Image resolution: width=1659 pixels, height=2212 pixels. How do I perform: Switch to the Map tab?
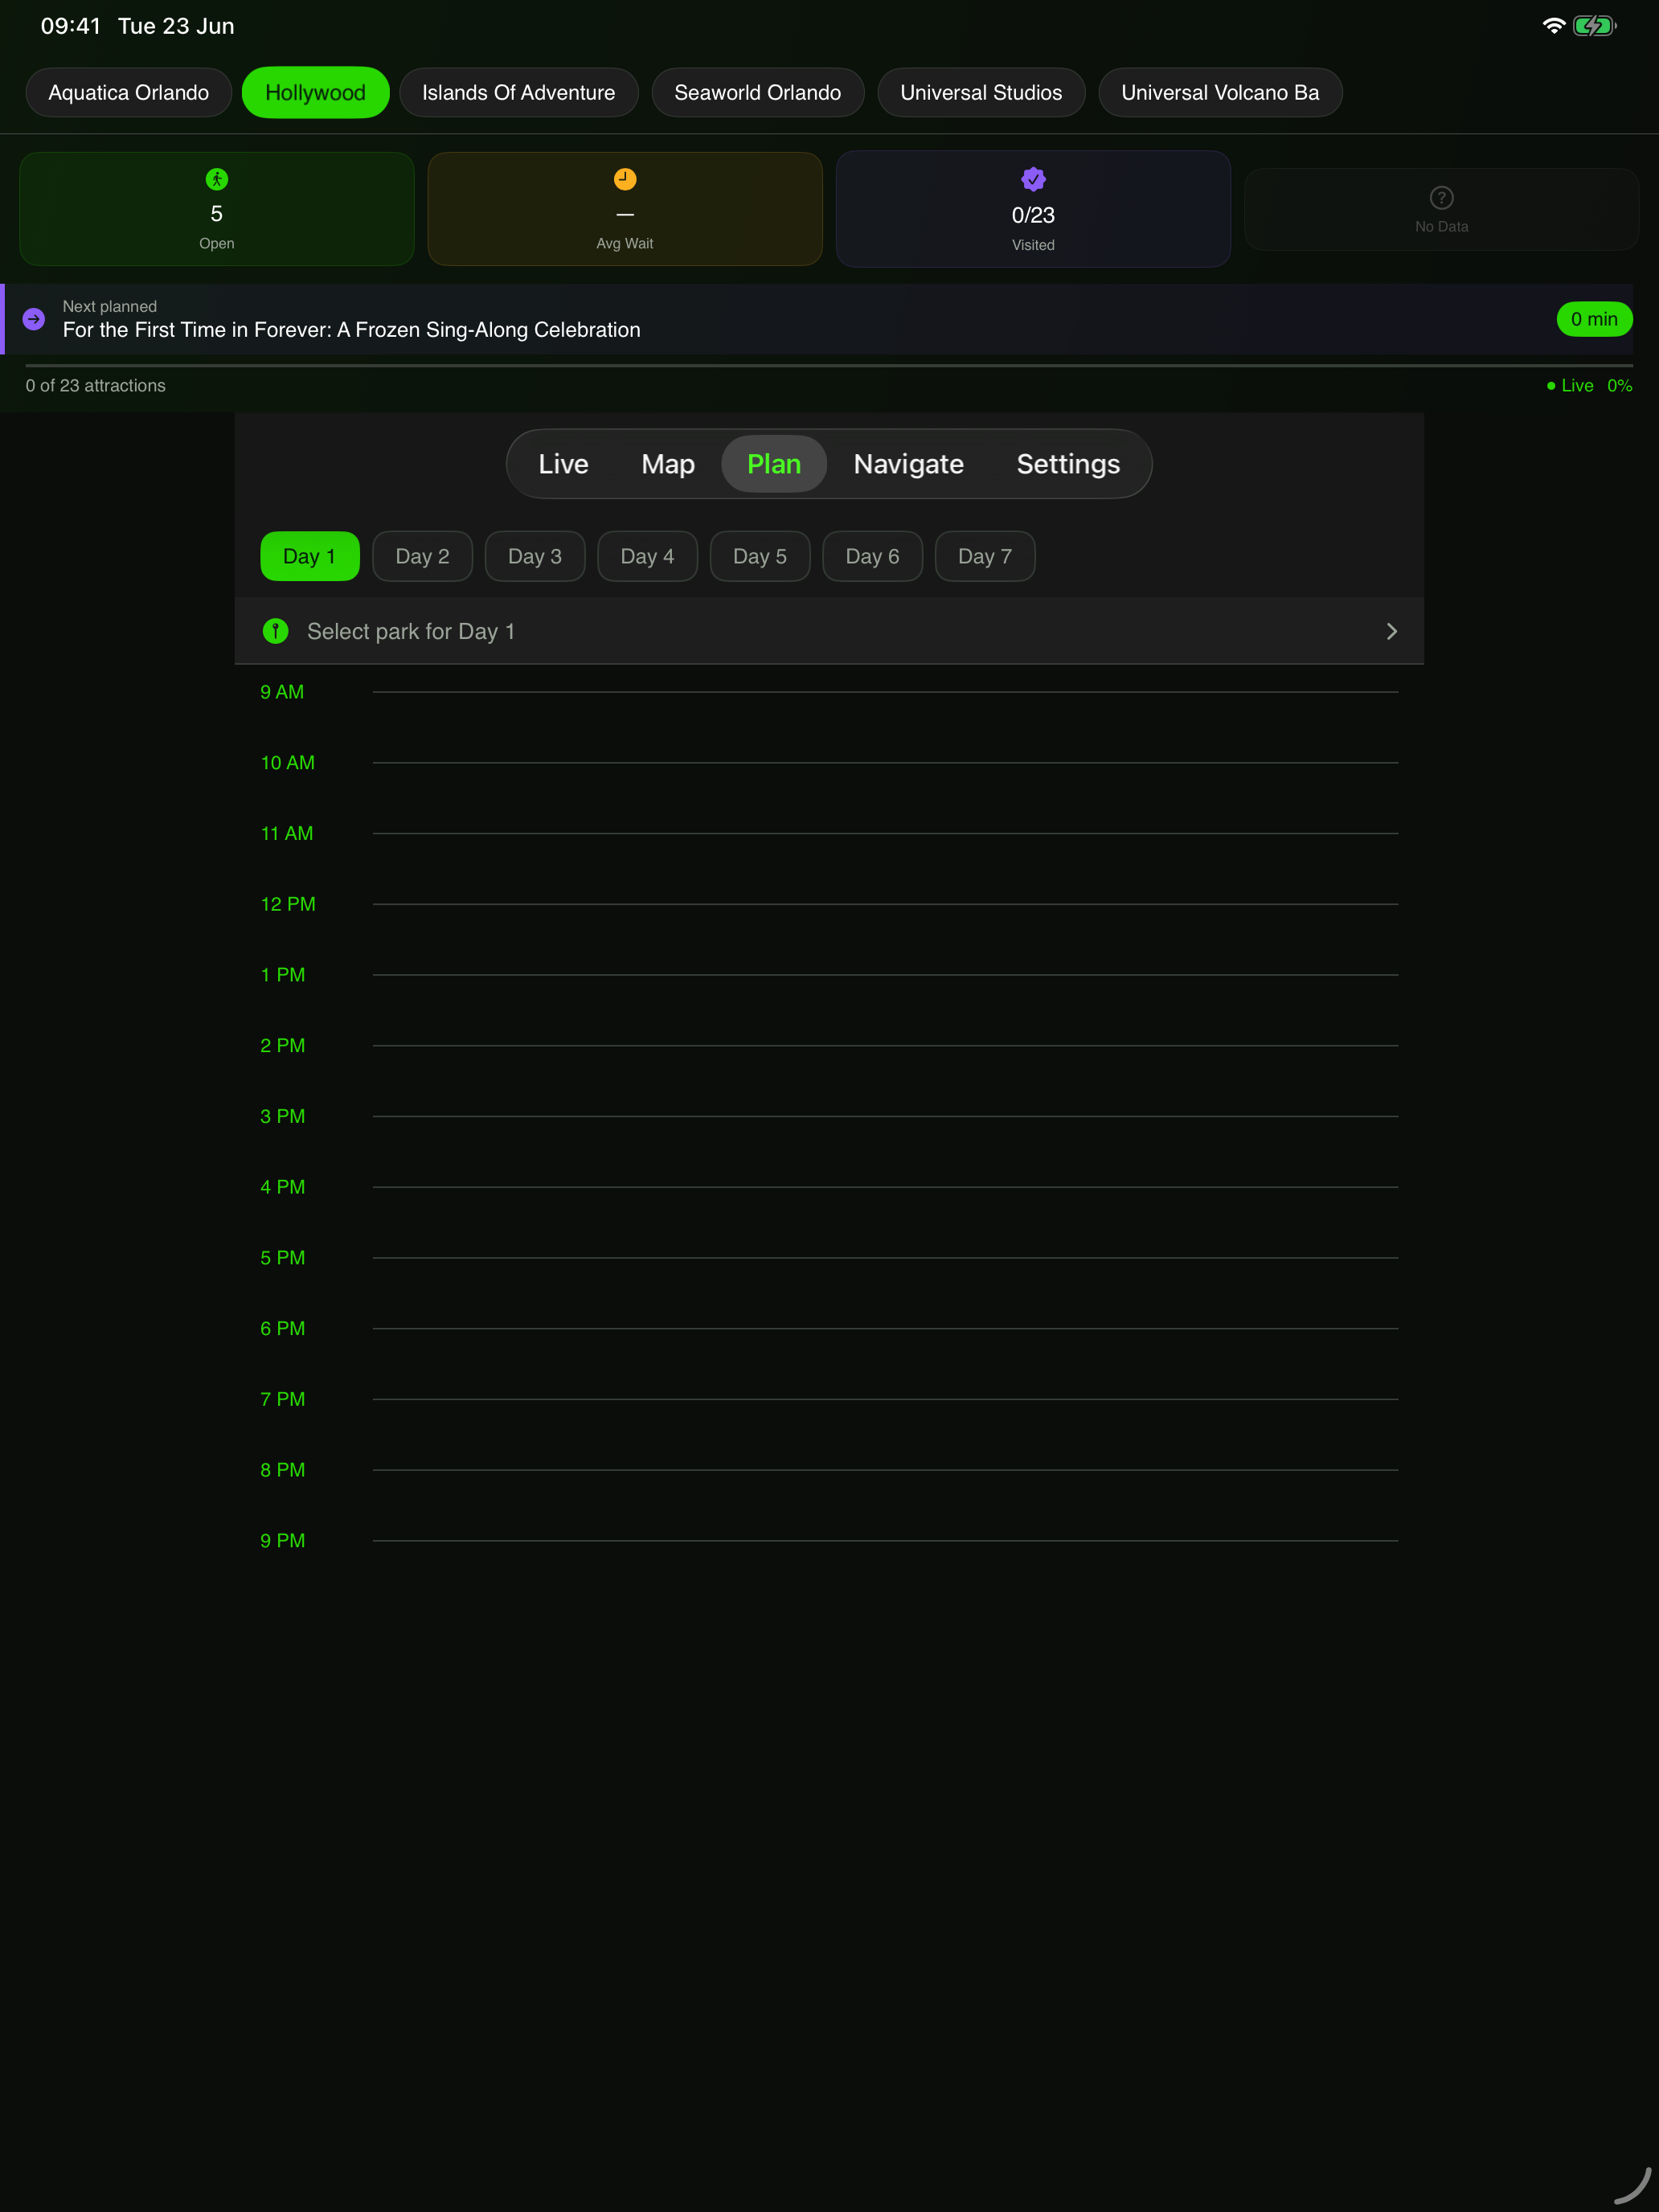coord(668,464)
